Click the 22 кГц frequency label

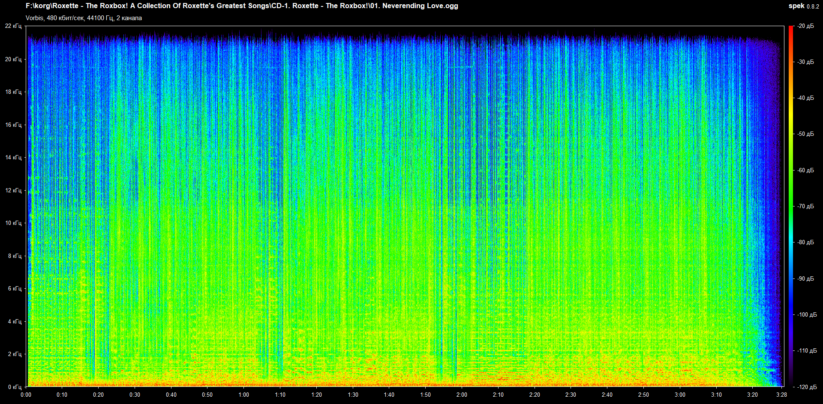tap(13, 26)
